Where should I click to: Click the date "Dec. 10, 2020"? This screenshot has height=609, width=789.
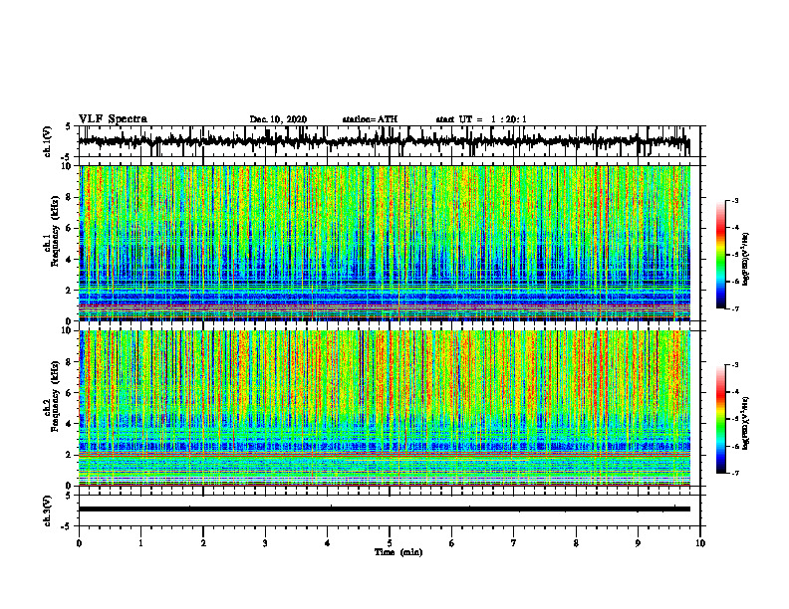[x=278, y=119]
